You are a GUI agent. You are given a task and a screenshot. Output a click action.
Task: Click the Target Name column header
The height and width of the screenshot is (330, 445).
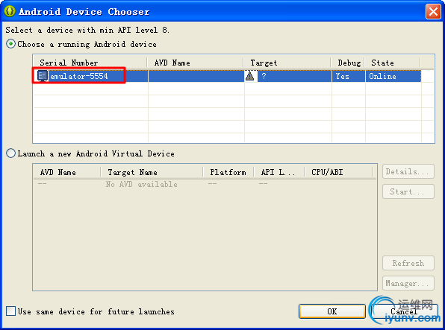(152, 172)
